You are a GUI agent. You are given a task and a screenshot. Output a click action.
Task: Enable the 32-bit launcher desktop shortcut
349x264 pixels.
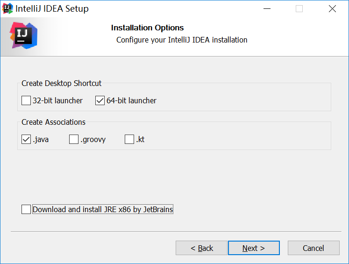pos(26,100)
